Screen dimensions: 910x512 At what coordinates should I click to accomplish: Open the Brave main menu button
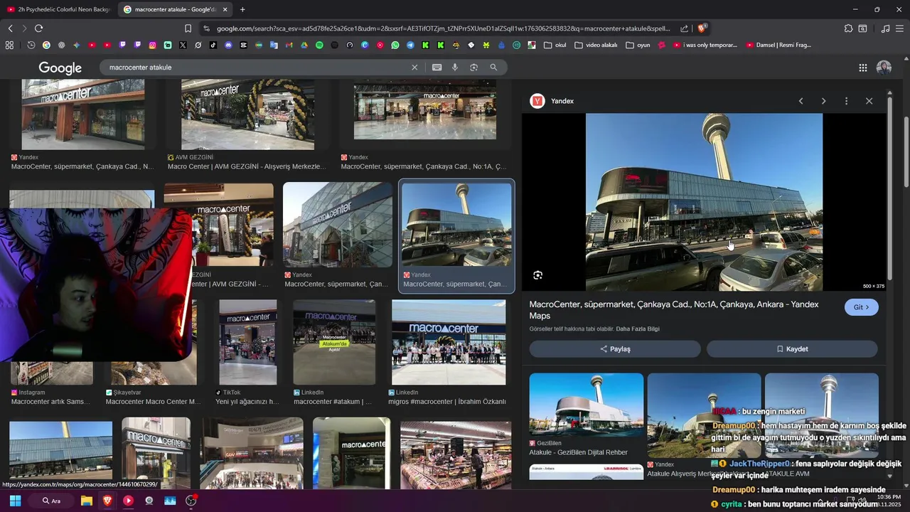899,28
